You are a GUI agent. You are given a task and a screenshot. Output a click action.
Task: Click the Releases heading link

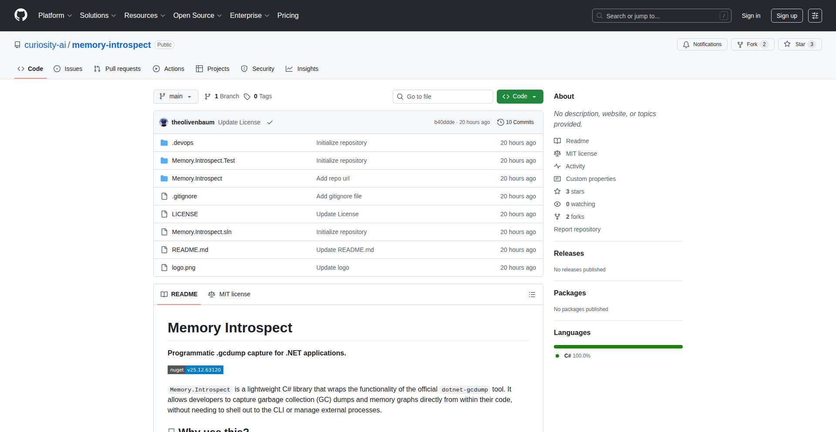click(x=569, y=253)
